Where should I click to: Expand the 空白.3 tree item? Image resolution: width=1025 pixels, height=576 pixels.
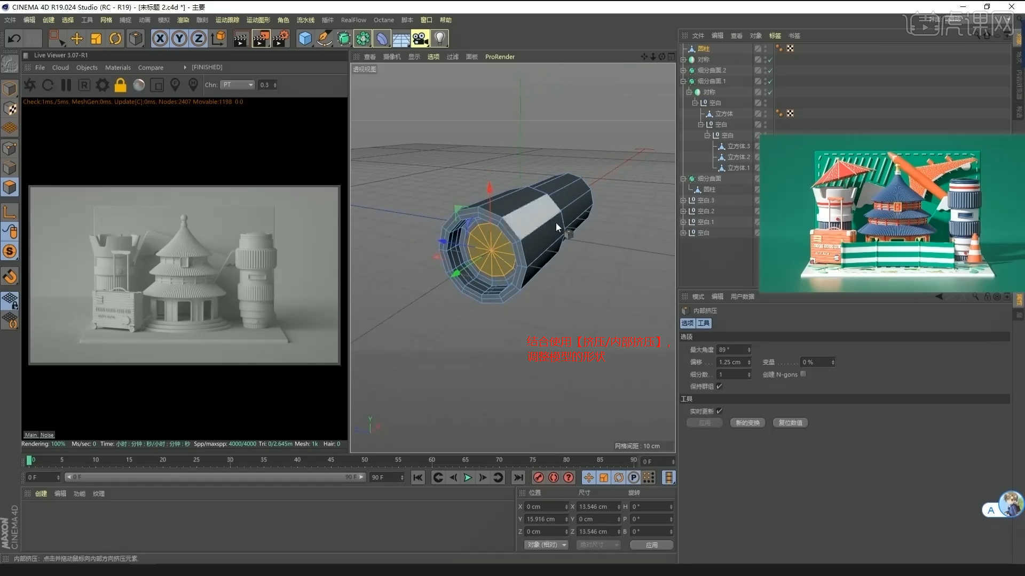(683, 201)
